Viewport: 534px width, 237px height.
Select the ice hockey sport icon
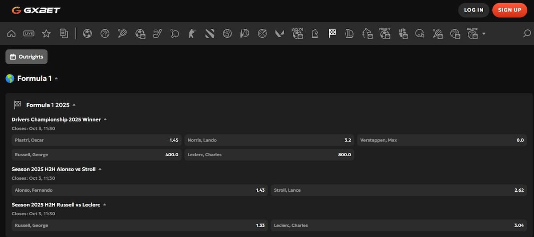point(158,33)
